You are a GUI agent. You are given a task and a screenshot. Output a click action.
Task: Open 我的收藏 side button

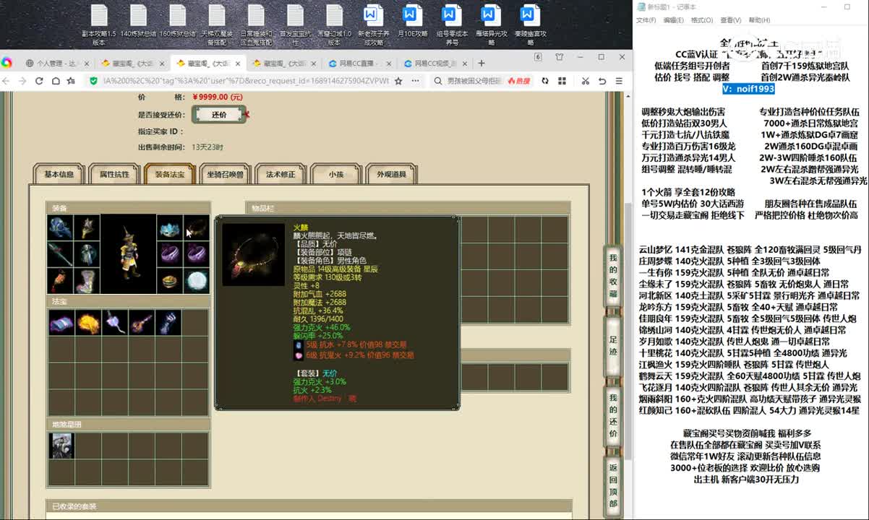pyautogui.click(x=613, y=276)
